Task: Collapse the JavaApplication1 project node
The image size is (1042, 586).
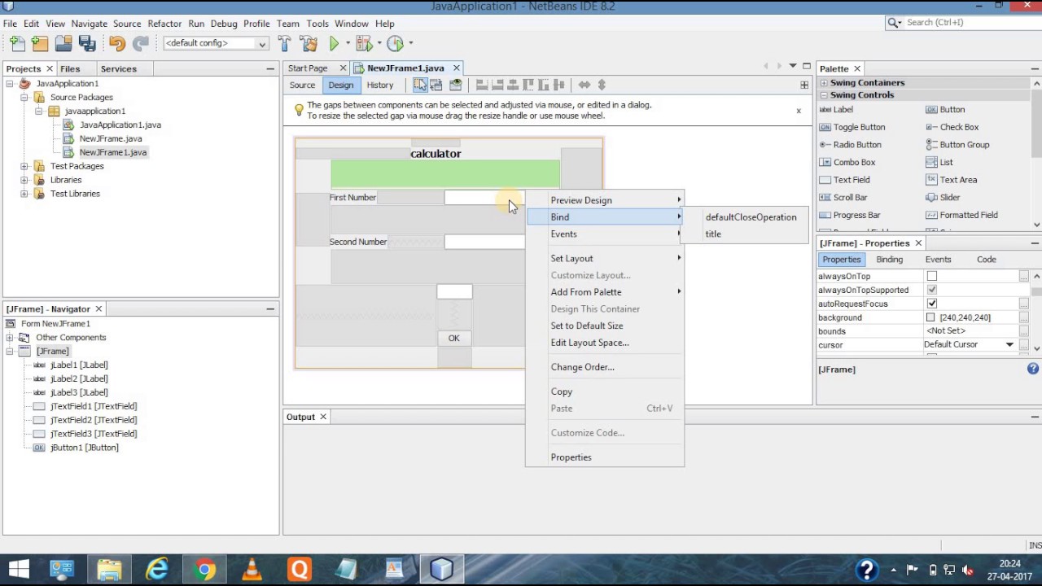Action: [x=10, y=83]
